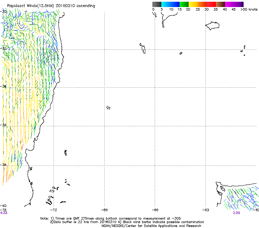The image size is (259, 228).
Task: Click the 'NOAA/NESDIS/Center for Satellite Applications and Research' credit
Action: pos(151,226)
